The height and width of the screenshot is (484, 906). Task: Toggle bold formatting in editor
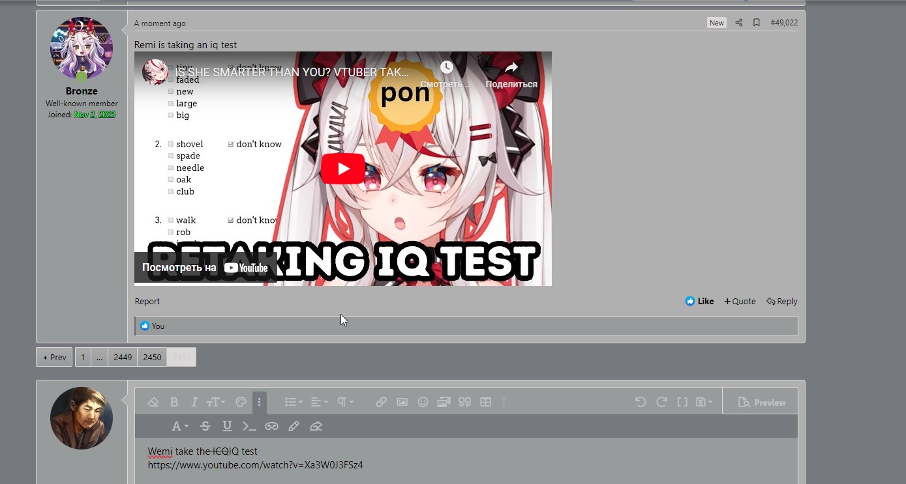174,403
